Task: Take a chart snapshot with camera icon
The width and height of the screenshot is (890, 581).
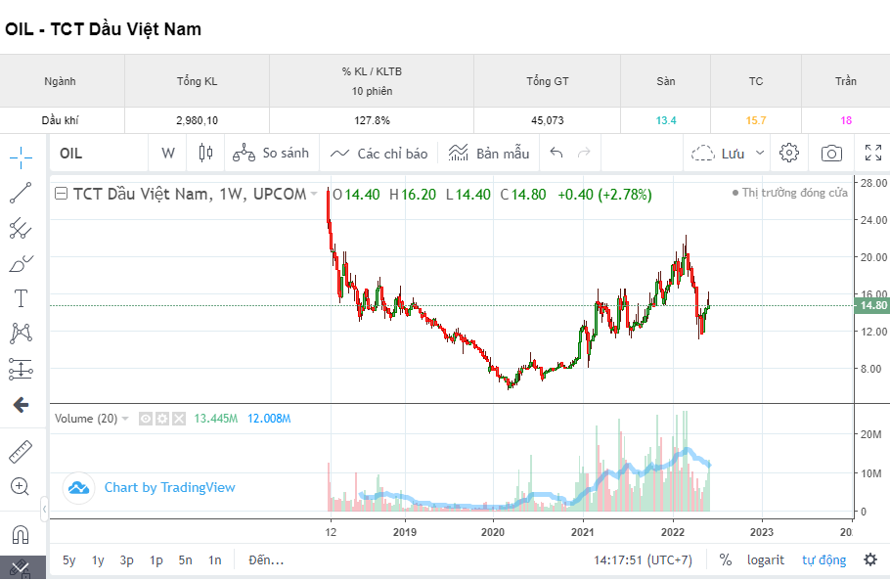Action: (x=831, y=153)
